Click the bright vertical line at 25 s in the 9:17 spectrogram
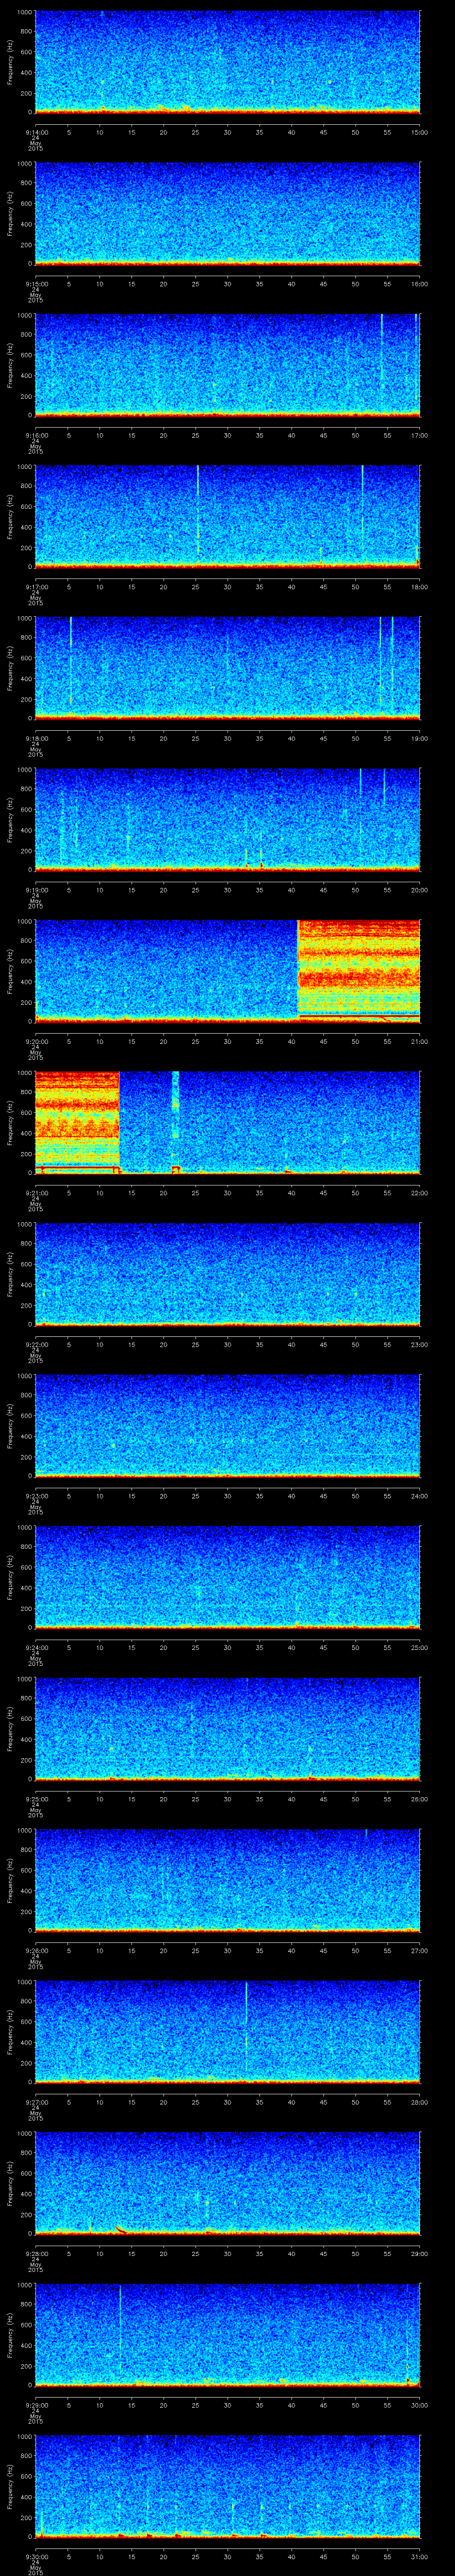Image resolution: width=455 pixels, height=2576 pixels. coord(198,510)
